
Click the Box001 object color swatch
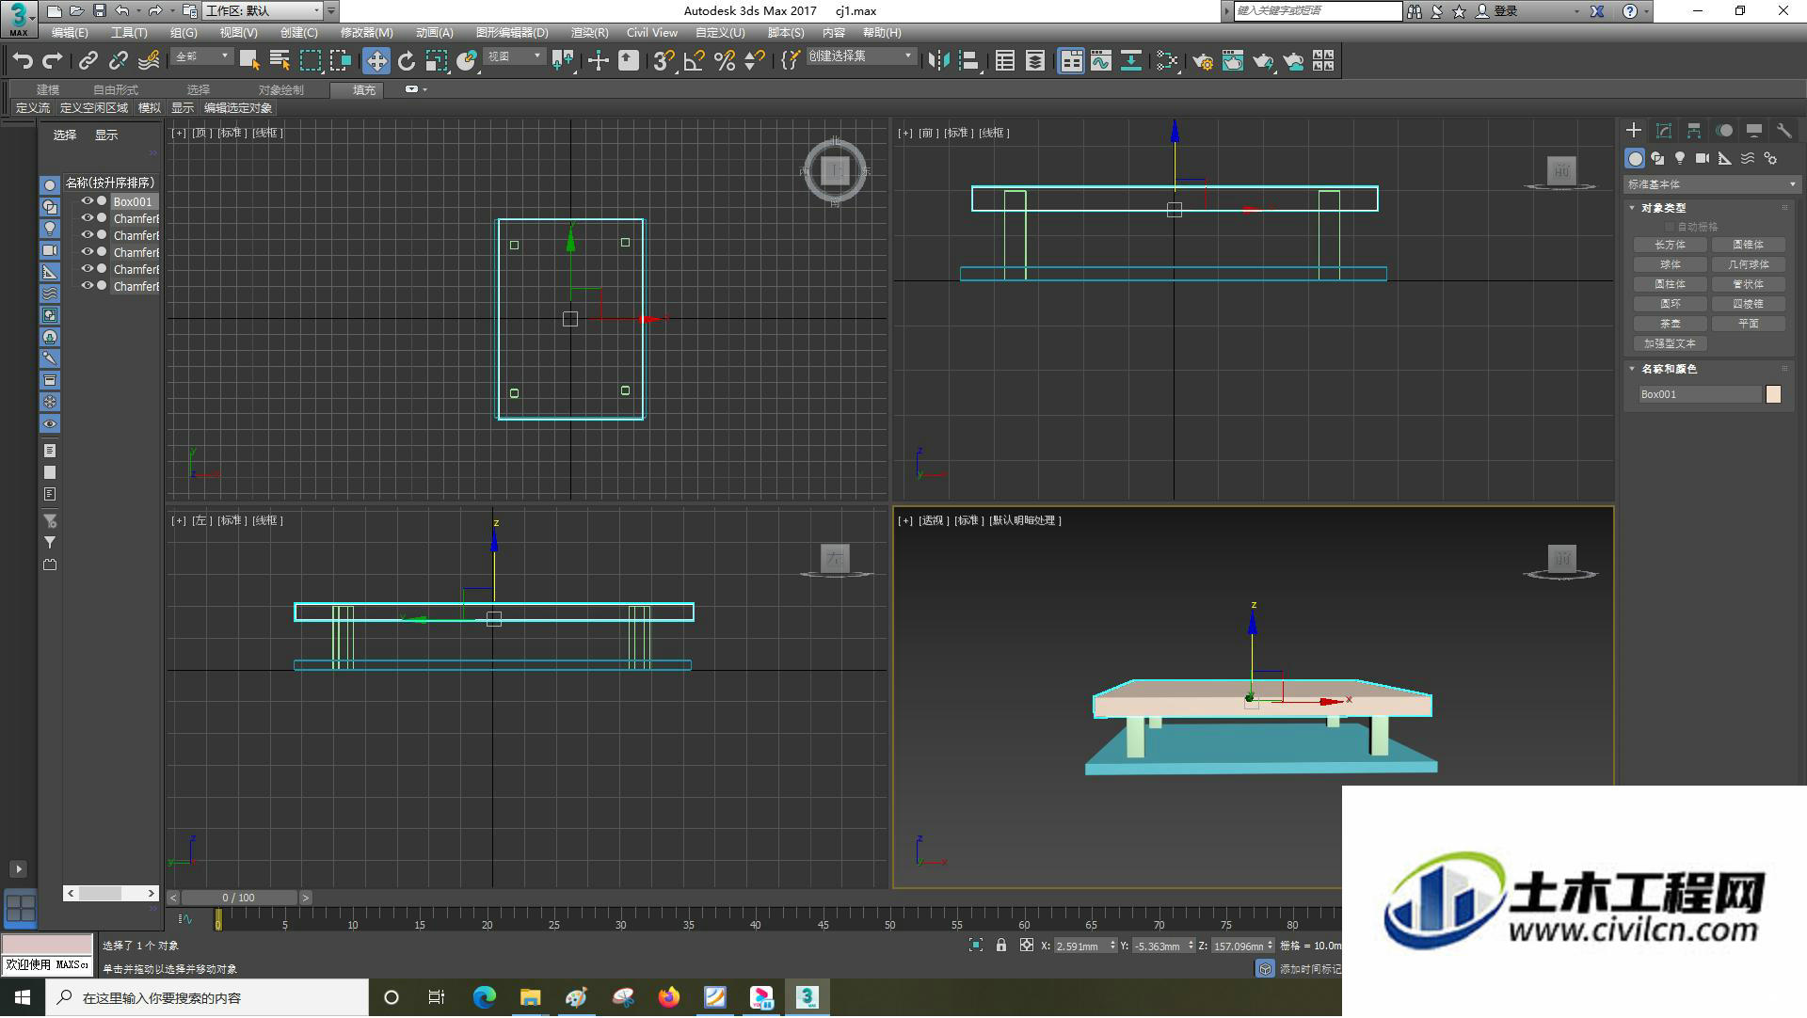coord(1774,394)
